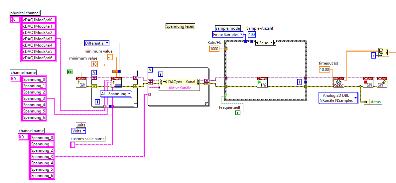
Task: Click the numeric constant 7
Action: pos(373,55)
